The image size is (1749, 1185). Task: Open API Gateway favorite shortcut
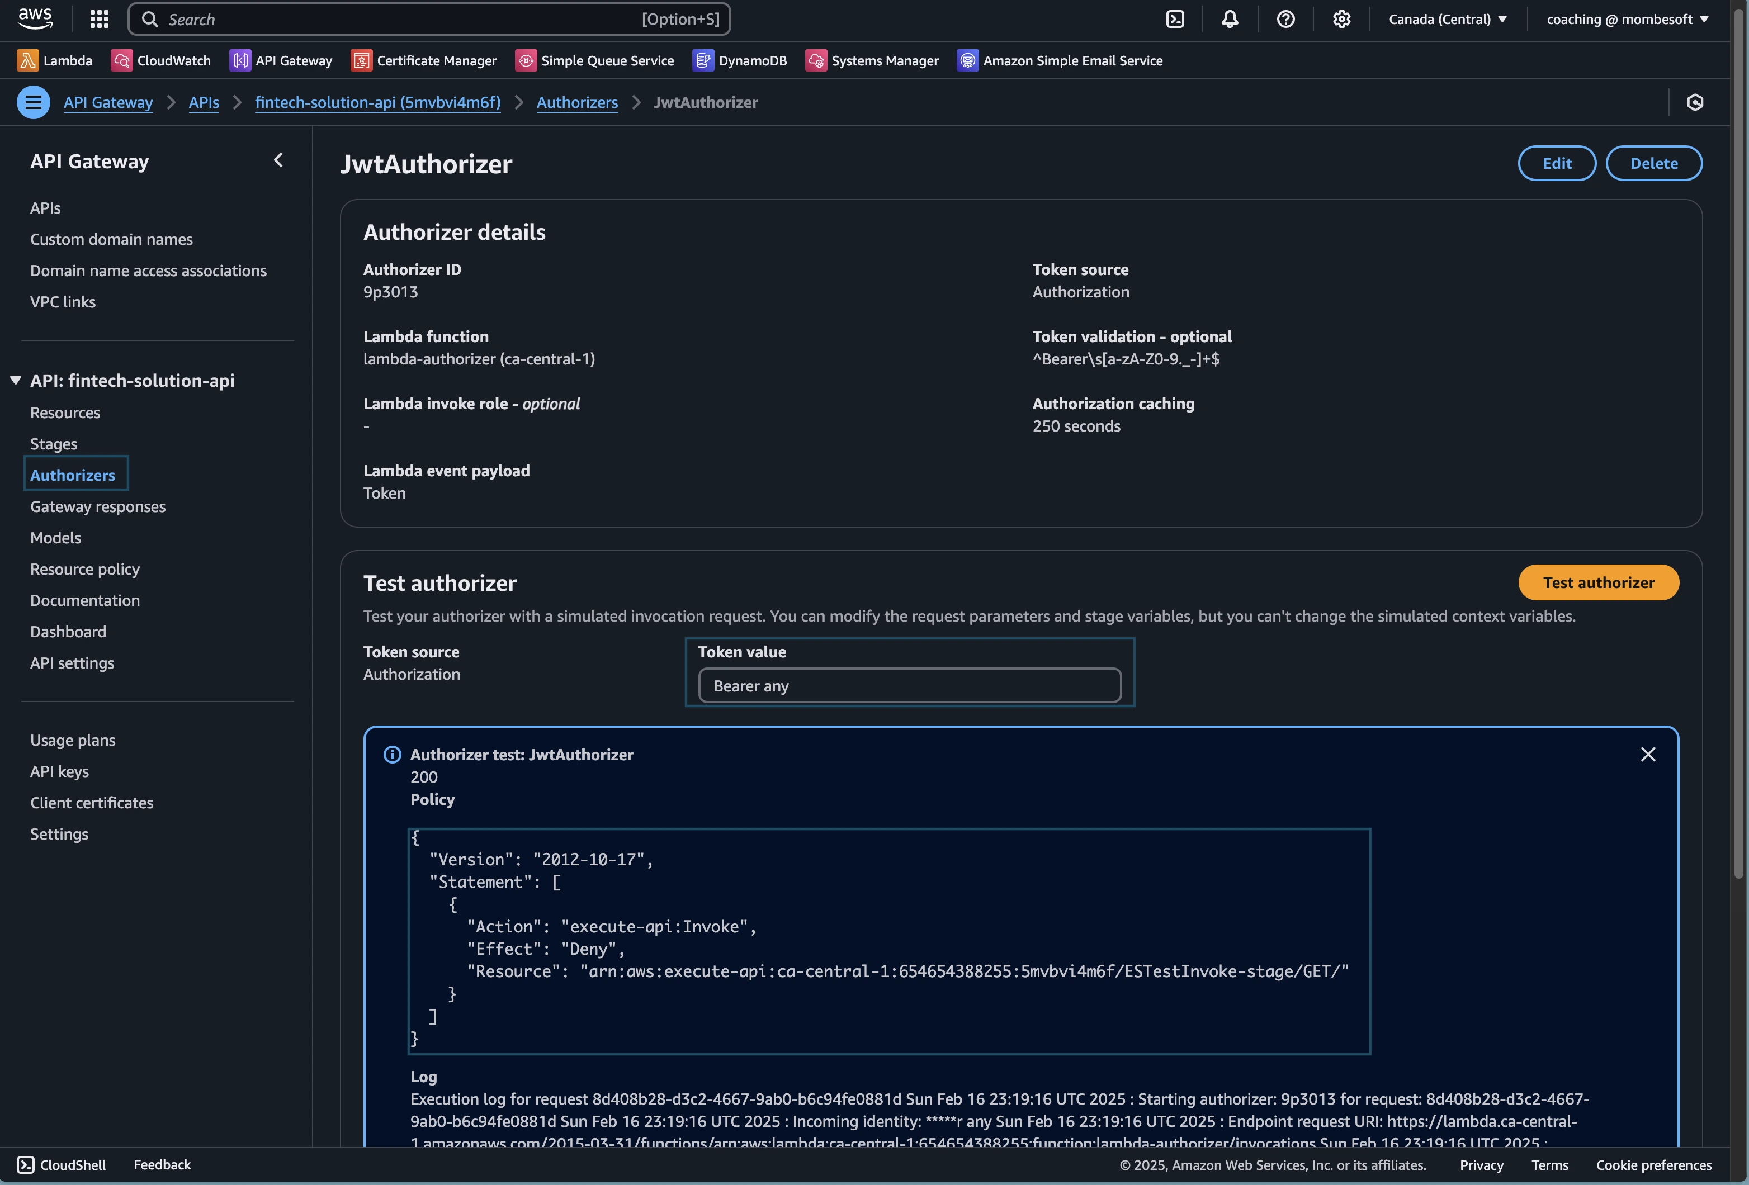click(x=281, y=60)
